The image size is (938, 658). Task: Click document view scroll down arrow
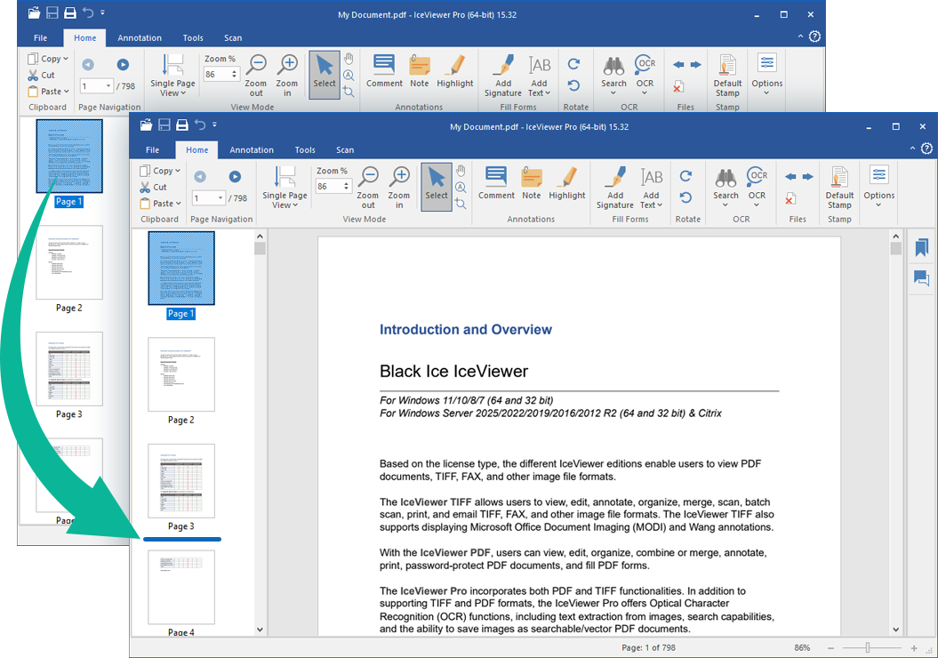[895, 630]
